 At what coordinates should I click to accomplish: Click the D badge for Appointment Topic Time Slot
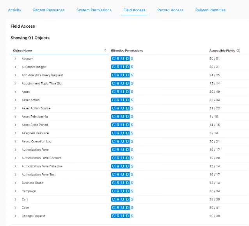click(x=127, y=83)
